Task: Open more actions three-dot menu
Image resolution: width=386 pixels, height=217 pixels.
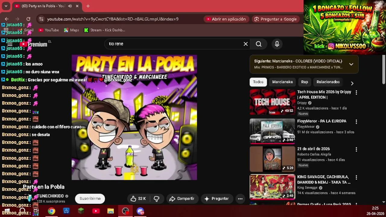Action: coord(240,199)
